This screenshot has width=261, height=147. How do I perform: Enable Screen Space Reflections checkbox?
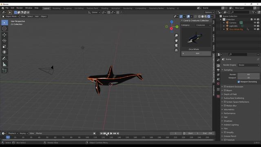pyautogui.click(x=225, y=102)
